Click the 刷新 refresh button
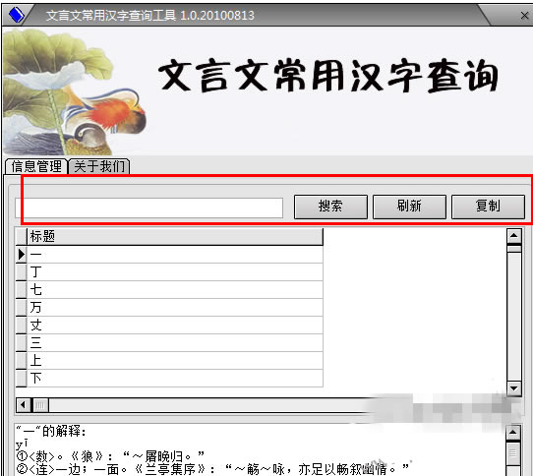The image size is (533, 476). tap(409, 207)
